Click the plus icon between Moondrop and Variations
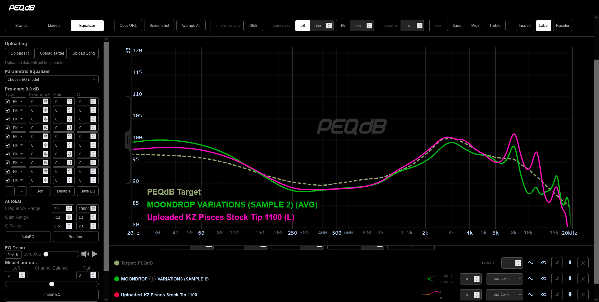Image resolution: width=599 pixels, height=302 pixels. pyautogui.click(x=153, y=279)
